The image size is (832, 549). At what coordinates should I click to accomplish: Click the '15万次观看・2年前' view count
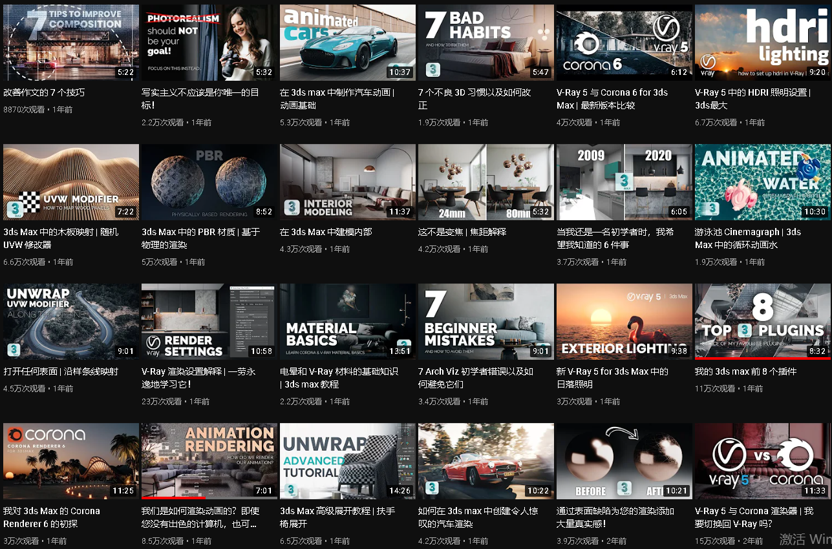pyautogui.click(x=729, y=541)
